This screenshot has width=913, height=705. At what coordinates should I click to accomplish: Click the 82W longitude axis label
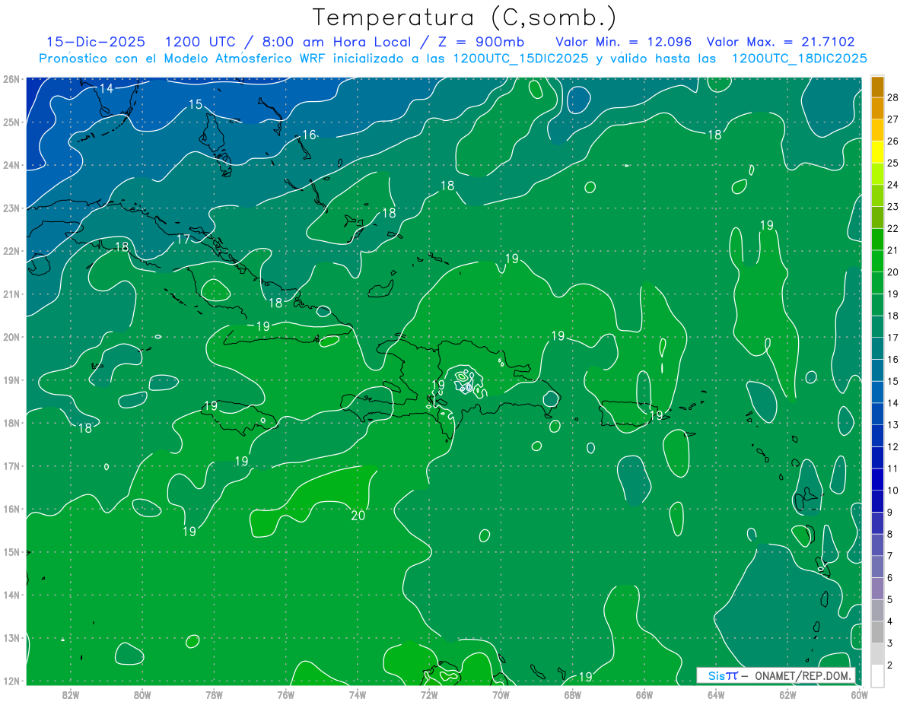pos(70,694)
